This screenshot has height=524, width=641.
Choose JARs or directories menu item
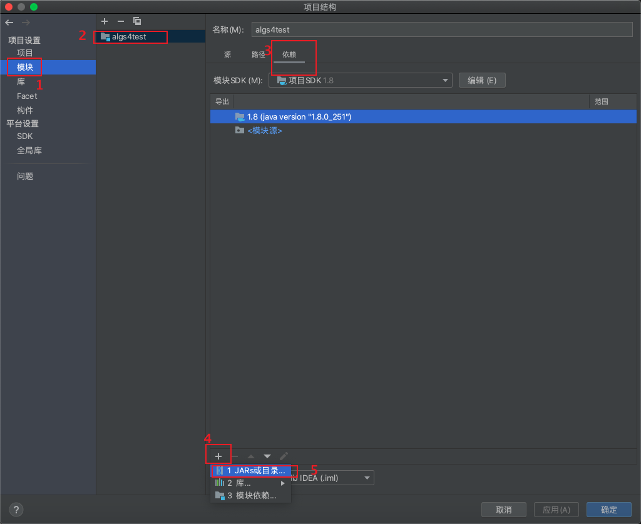tap(250, 470)
